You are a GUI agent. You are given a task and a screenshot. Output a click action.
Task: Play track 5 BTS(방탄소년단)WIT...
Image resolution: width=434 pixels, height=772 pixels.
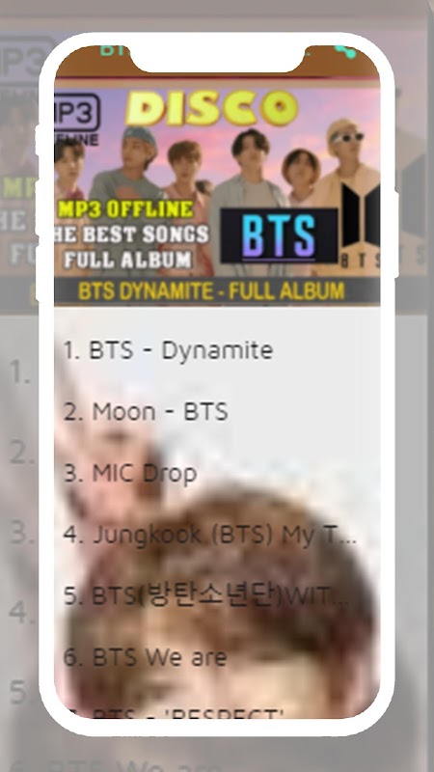[217, 596]
